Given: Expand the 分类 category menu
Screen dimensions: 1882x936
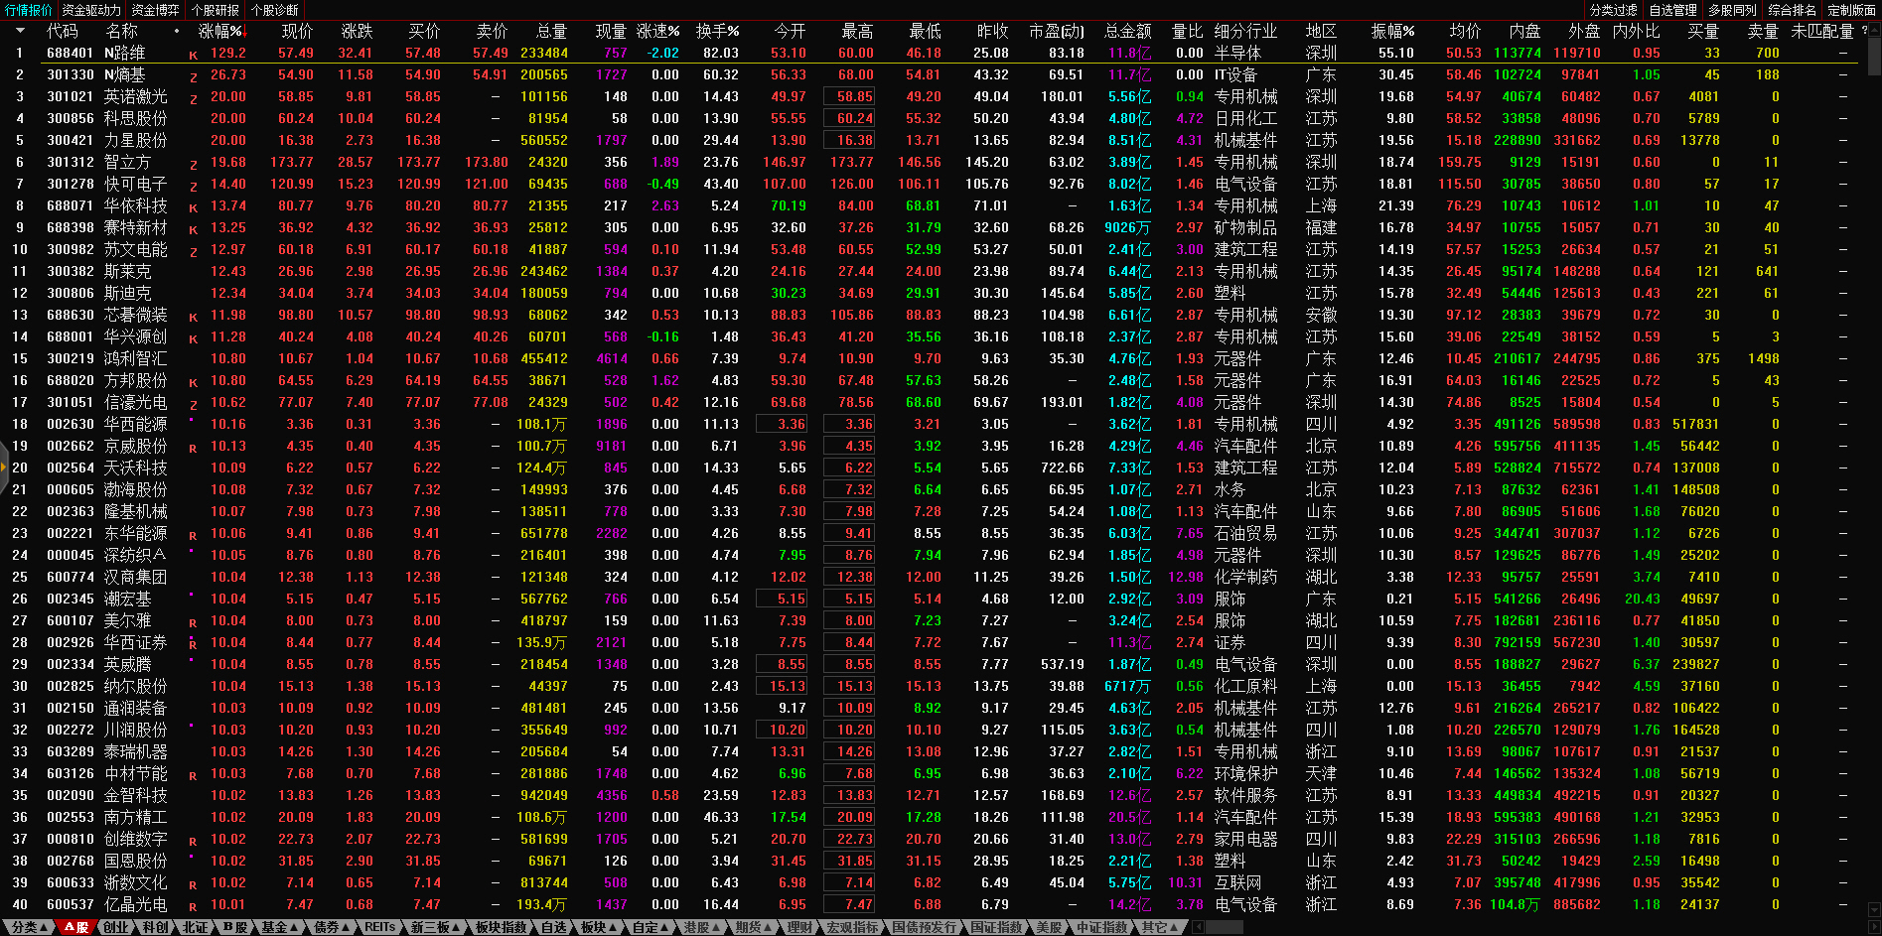Looking at the screenshot, I should pyautogui.click(x=28, y=927).
